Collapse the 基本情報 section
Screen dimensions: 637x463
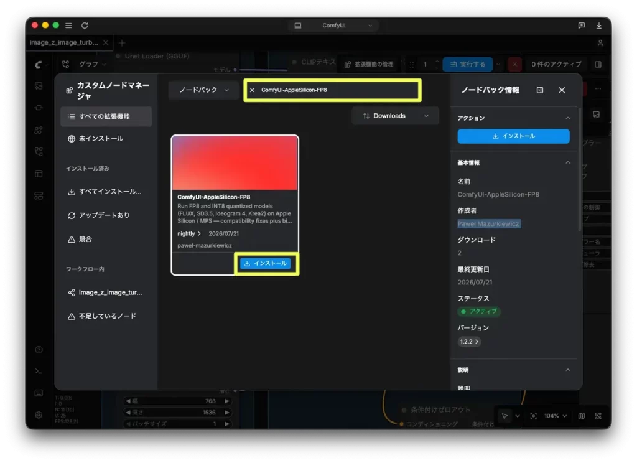coord(567,162)
